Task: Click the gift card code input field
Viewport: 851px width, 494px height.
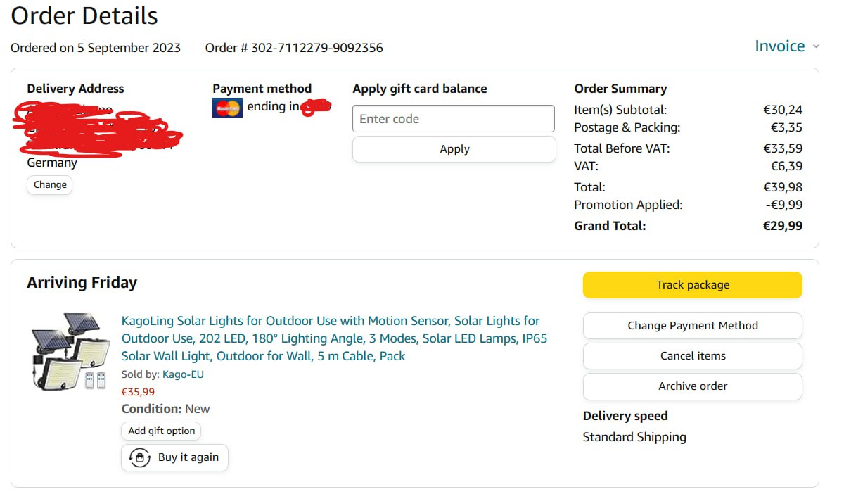Action: [453, 119]
